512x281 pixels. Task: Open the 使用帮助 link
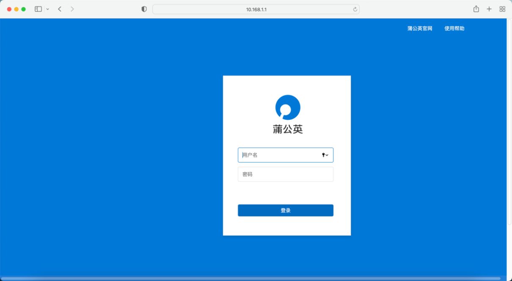click(x=454, y=28)
